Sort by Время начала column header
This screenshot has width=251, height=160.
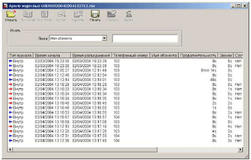[x=52, y=56]
